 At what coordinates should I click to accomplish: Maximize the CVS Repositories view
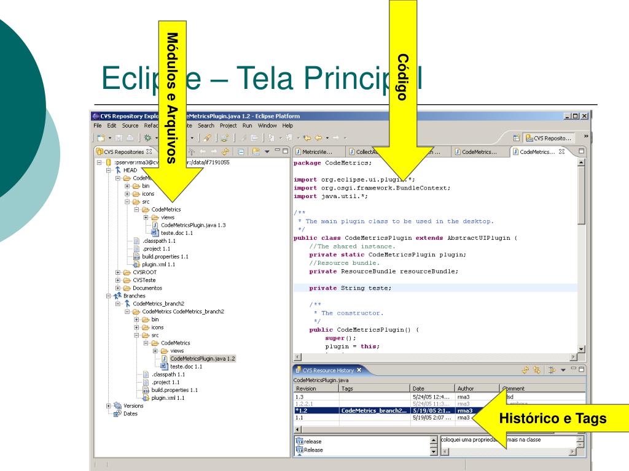[285, 151]
